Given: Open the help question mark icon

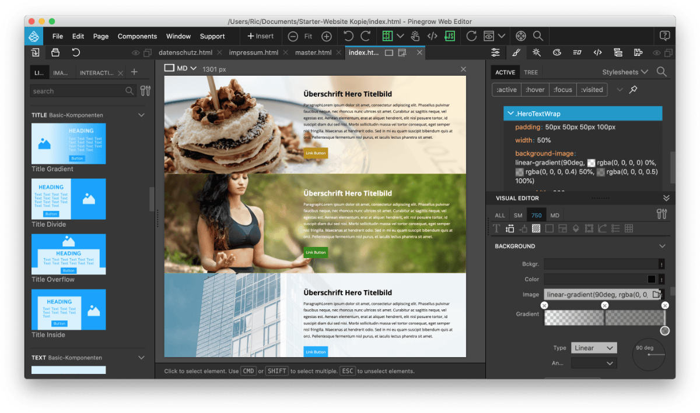Looking at the screenshot, I should click(664, 36).
